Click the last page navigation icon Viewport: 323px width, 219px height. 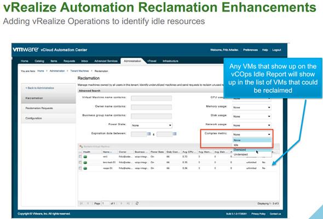click(128, 203)
